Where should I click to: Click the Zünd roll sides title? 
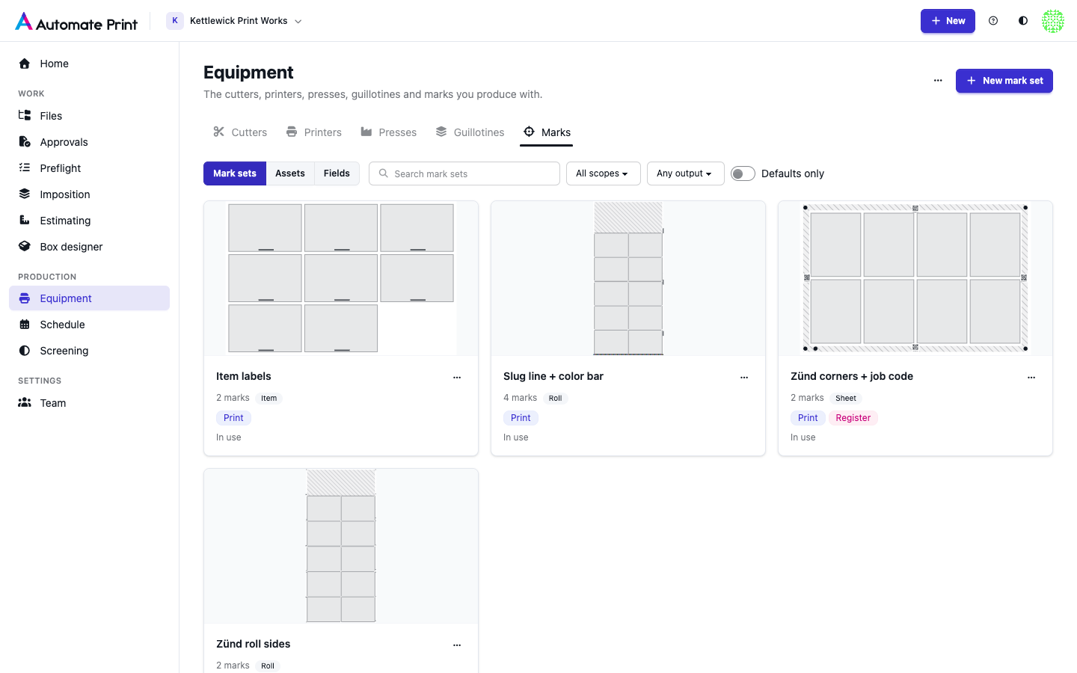254,644
